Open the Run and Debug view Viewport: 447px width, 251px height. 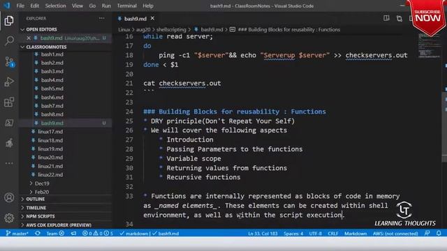9,82
